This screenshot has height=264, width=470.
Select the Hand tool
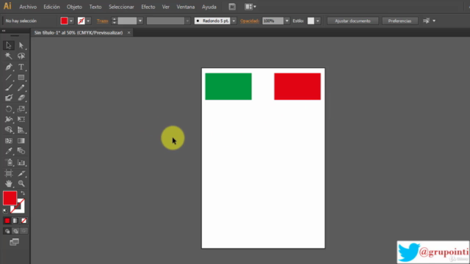8,183
